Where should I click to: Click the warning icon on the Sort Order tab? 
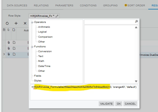pos(126,5)
